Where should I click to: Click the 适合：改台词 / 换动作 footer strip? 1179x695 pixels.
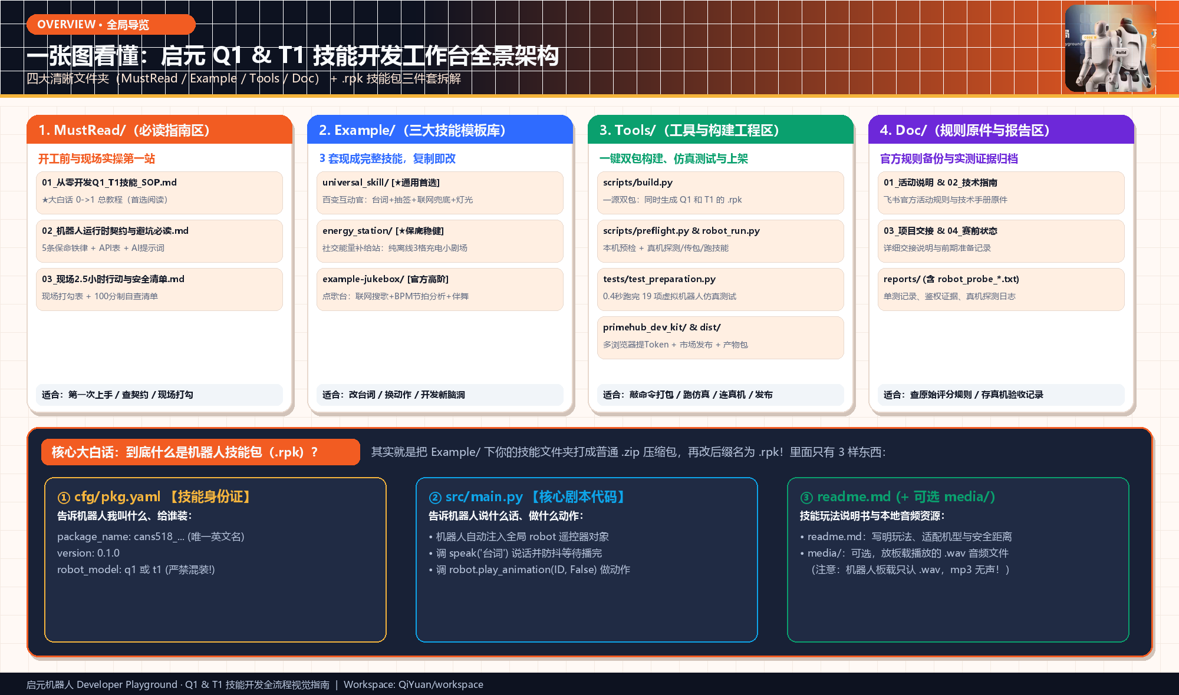440,395
